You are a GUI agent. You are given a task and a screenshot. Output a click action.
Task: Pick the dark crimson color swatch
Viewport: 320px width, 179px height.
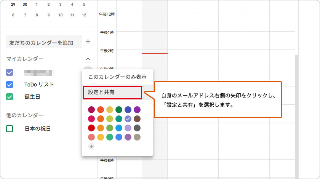pos(91,110)
